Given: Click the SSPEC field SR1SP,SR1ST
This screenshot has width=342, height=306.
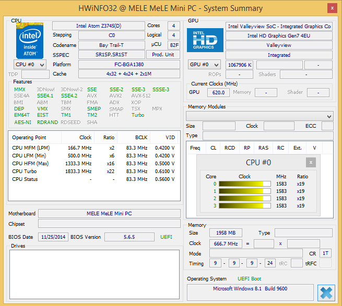Looking at the screenshot, I should point(112,54).
